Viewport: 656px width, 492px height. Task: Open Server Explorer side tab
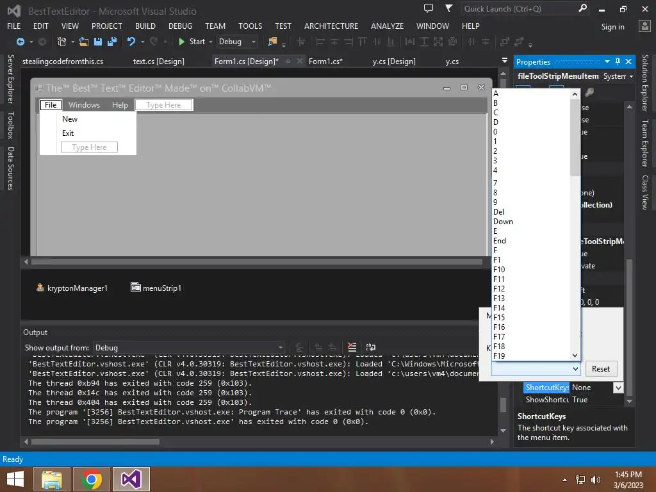pos(10,79)
